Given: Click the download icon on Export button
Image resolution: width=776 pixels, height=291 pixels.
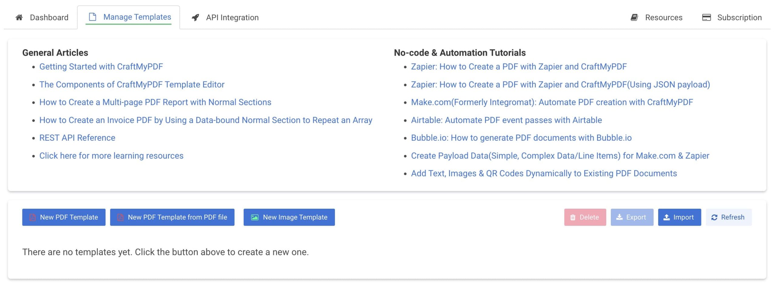Looking at the screenshot, I should coord(620,217).
